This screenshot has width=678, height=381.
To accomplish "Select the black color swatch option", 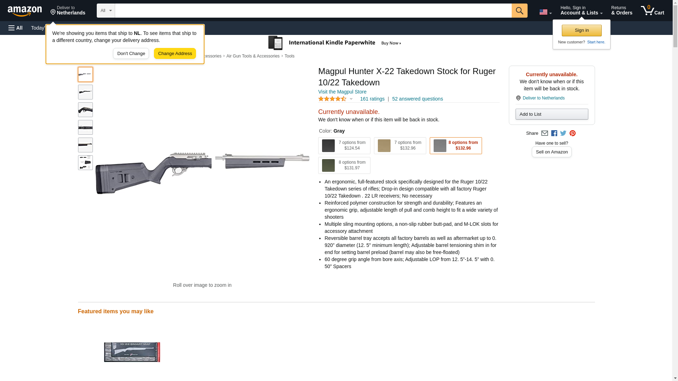I will pyautogui.click(x=344, y=146).
